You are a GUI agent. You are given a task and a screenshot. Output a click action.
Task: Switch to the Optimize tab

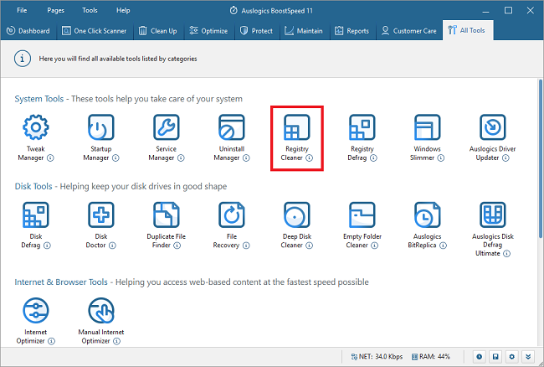coord(208,31)
